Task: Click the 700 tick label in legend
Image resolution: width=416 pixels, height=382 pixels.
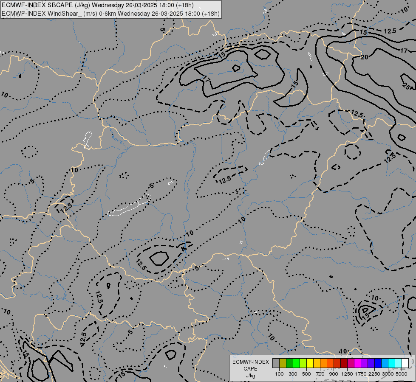Action: click(x=320, y=374)
